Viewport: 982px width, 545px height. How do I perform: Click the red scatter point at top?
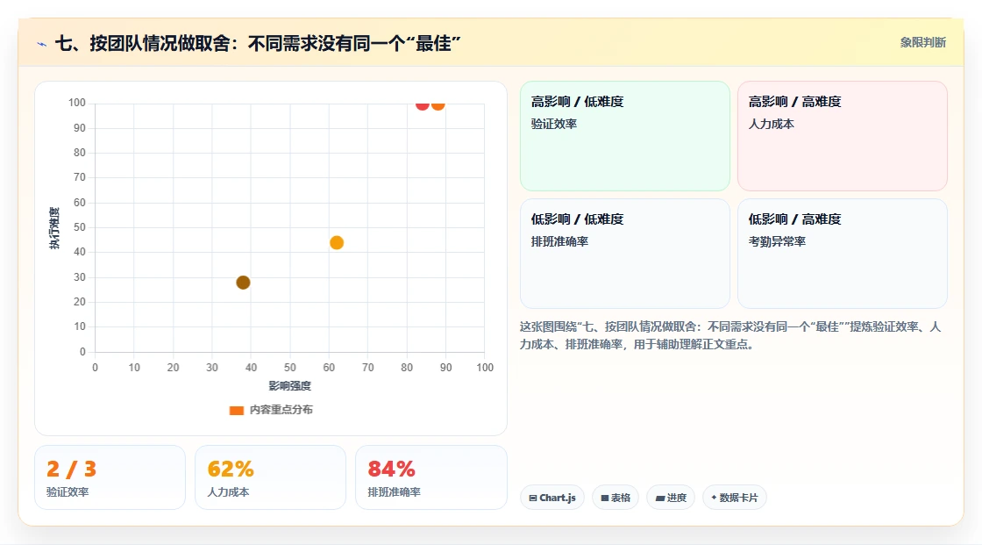[422, 104]
